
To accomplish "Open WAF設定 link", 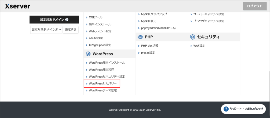I will pyautogui.click(x=199, y=46).
